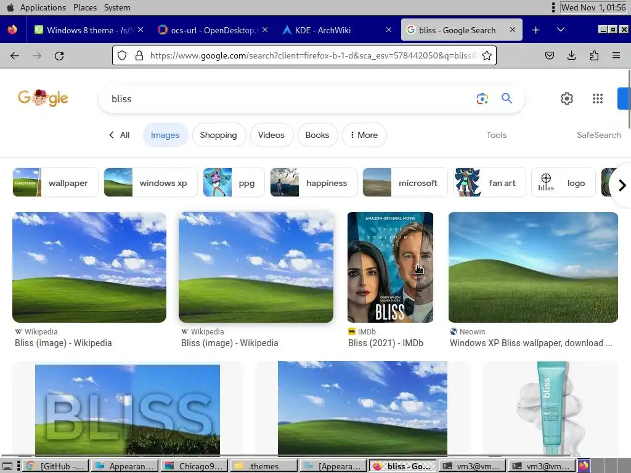
Task: Click the clock Wed Nov 1
Action: (593, 7)
